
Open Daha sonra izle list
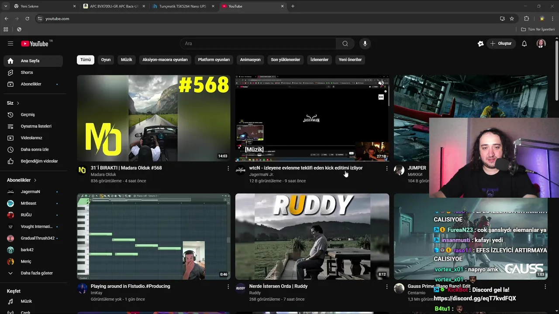click(33, 150)
